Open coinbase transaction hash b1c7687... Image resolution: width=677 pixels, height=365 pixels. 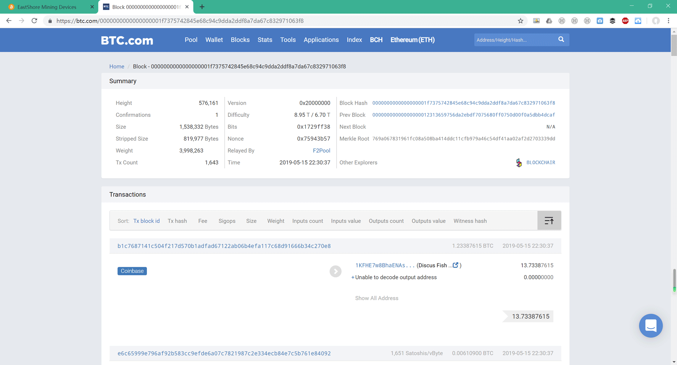[224, 246]
